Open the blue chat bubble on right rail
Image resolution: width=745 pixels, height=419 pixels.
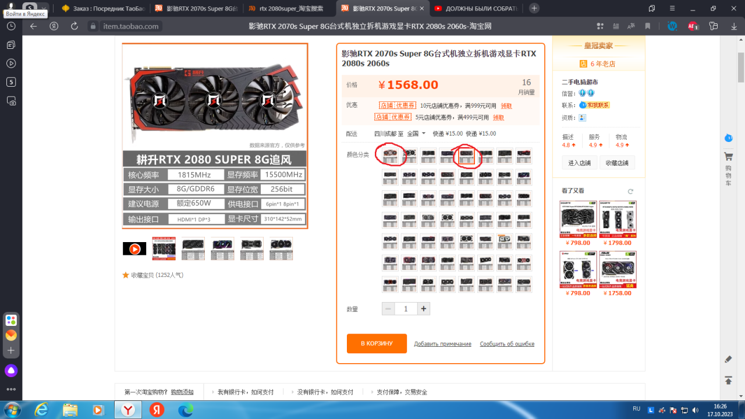point(728,139)
